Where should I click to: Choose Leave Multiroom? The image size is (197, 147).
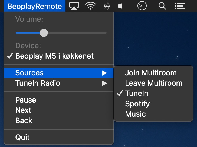pos(153,83)
